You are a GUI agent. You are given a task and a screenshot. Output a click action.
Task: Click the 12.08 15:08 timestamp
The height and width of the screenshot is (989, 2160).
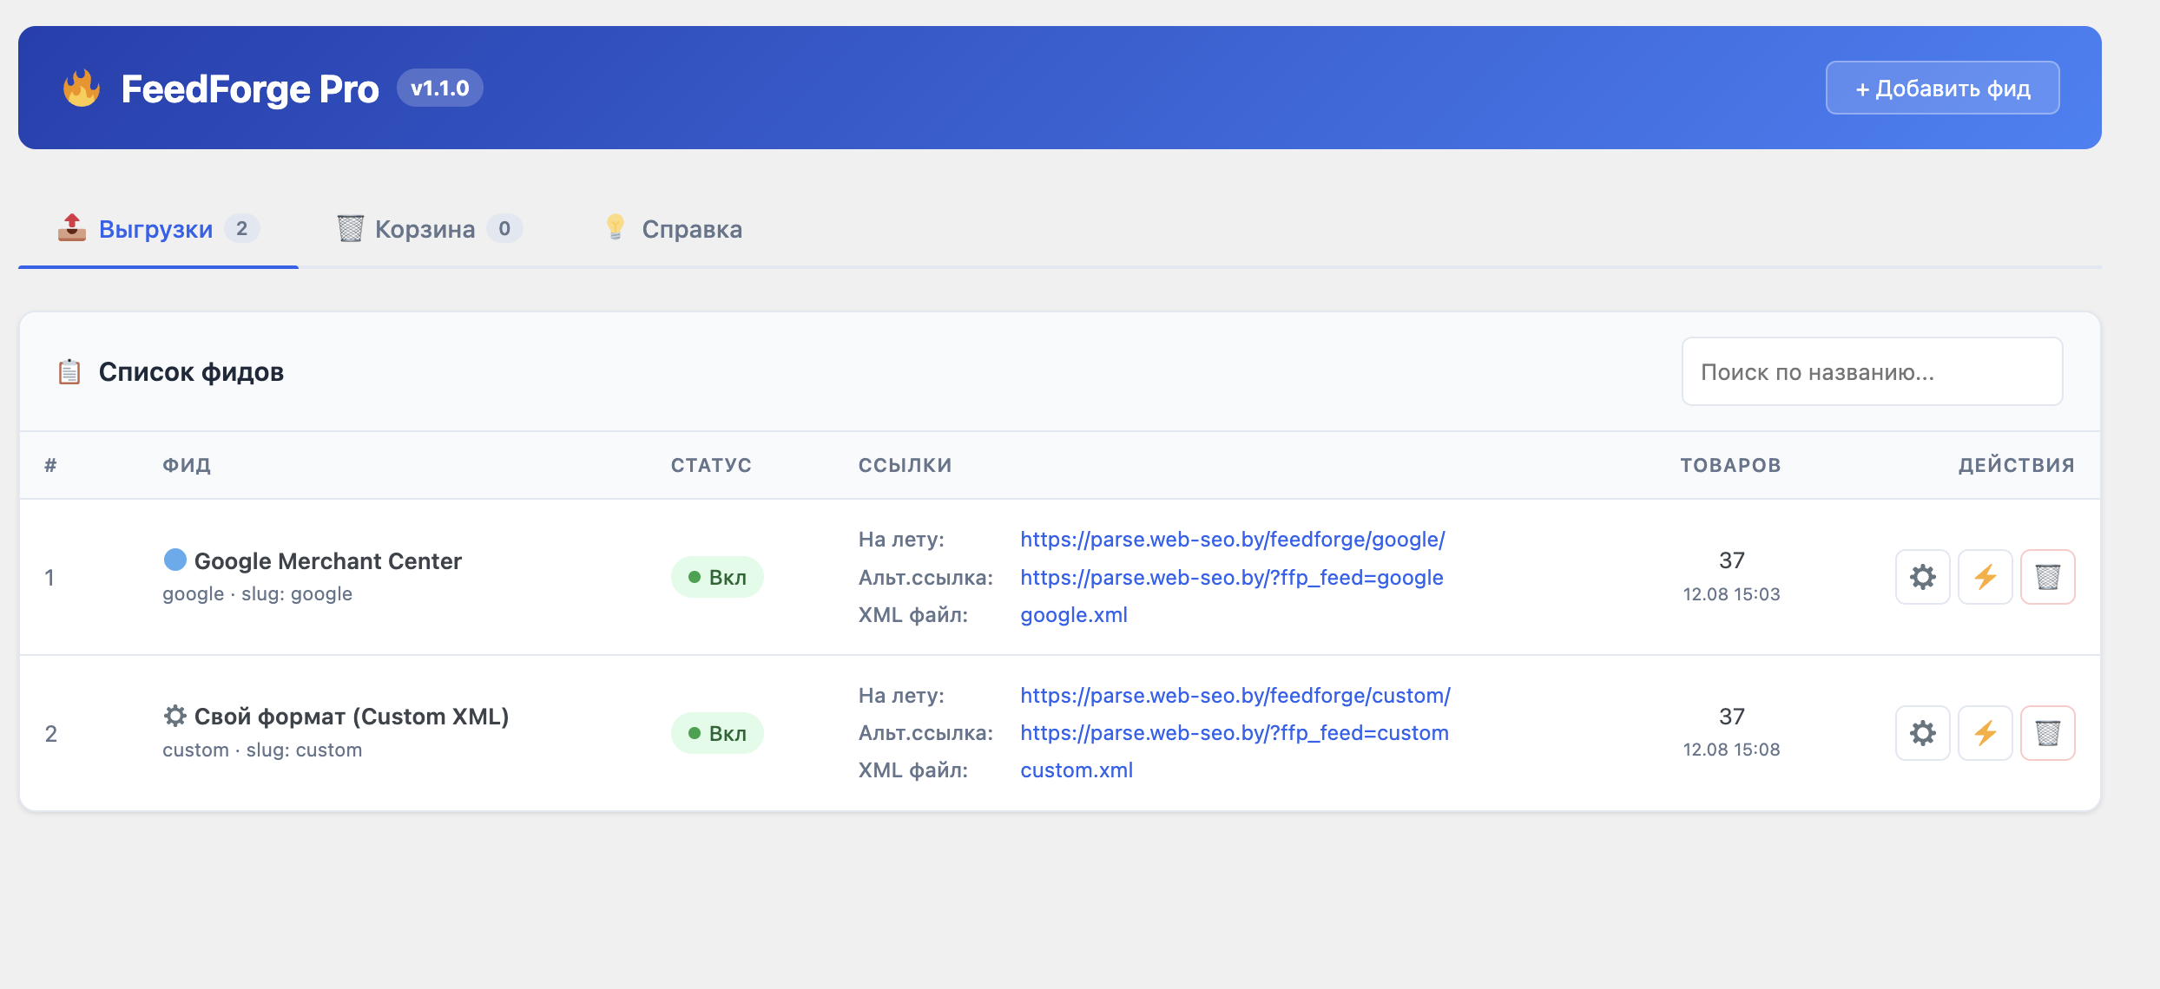[1731, 750]
